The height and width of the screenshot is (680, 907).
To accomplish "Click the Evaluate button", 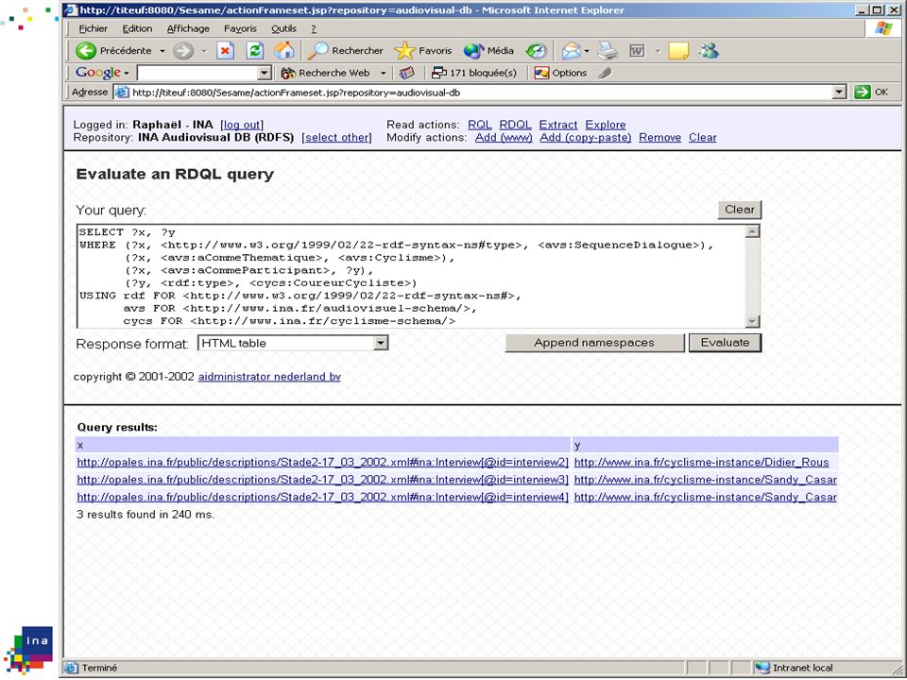I will pyautogui.click(x=725, y=342).
